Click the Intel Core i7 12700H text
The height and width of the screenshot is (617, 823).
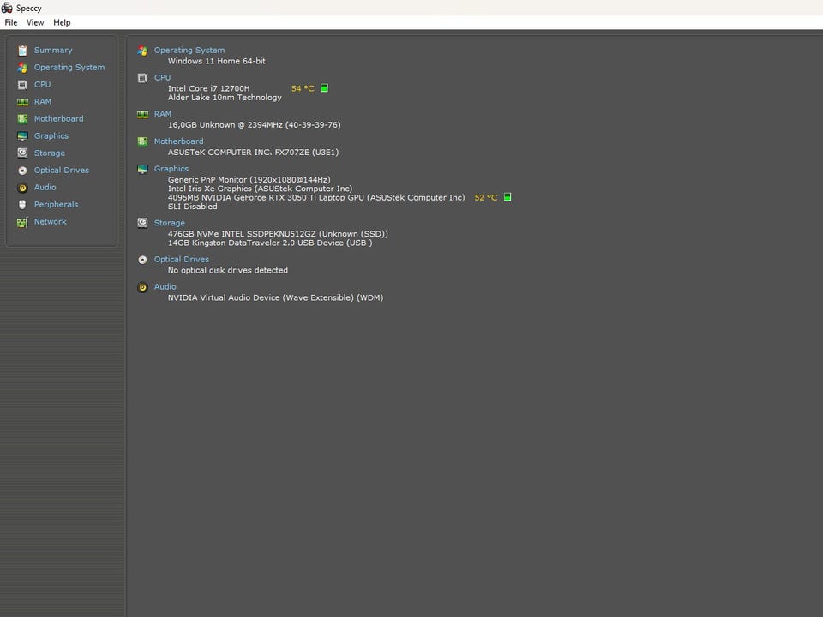tap(209, 88)
